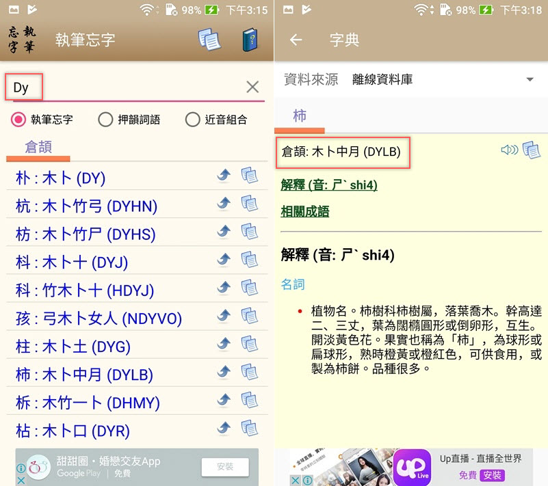
Task: Tap the share arrow for 朴 row
Action: pyautogui.click(x=224, y=175)
